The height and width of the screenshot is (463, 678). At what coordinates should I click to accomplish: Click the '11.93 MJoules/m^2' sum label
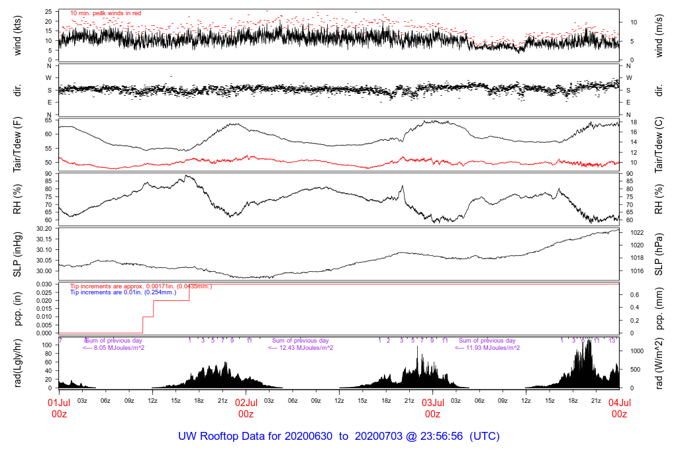click(487, 348)
